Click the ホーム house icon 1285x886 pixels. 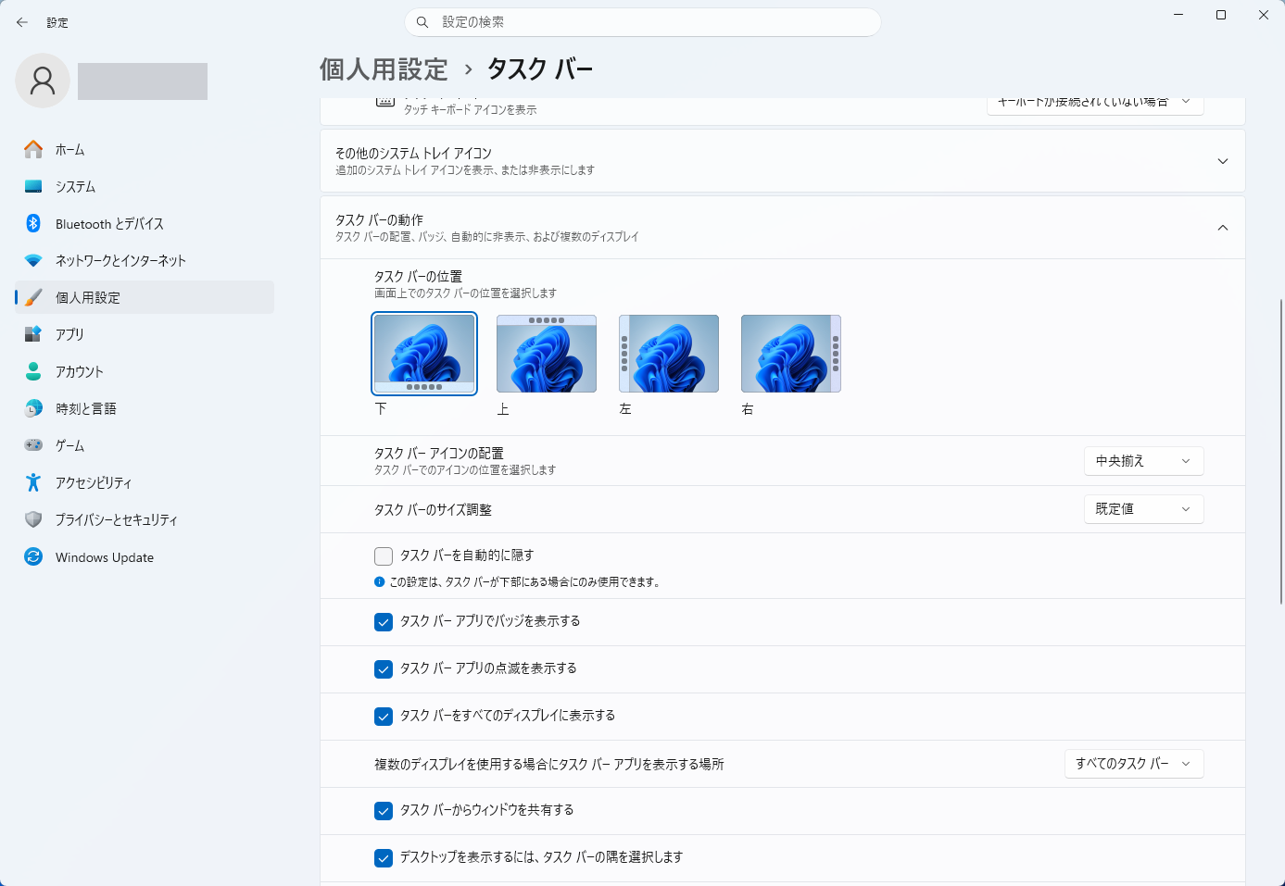click(x=33, y=149)
